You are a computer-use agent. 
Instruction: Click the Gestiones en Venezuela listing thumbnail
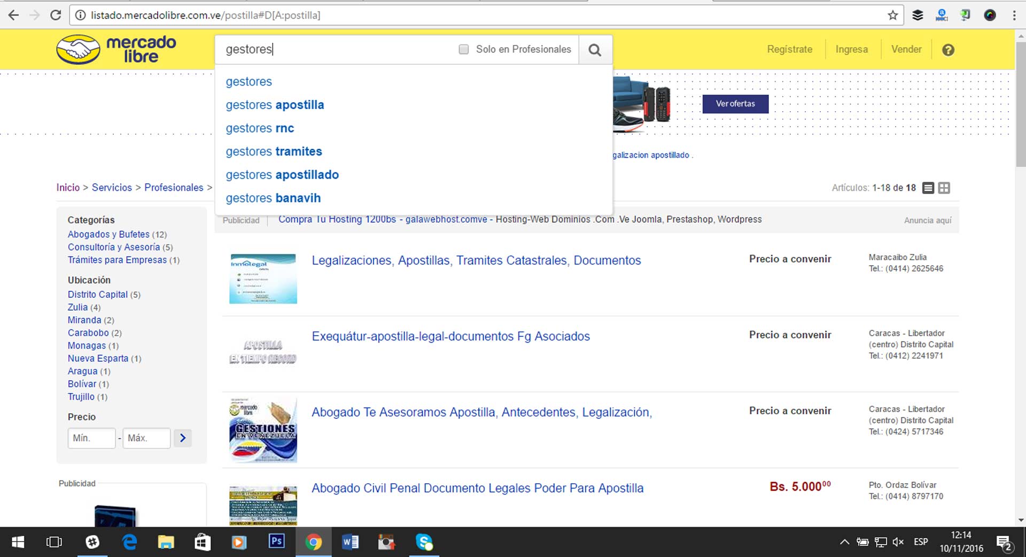[x=263, y=430]
